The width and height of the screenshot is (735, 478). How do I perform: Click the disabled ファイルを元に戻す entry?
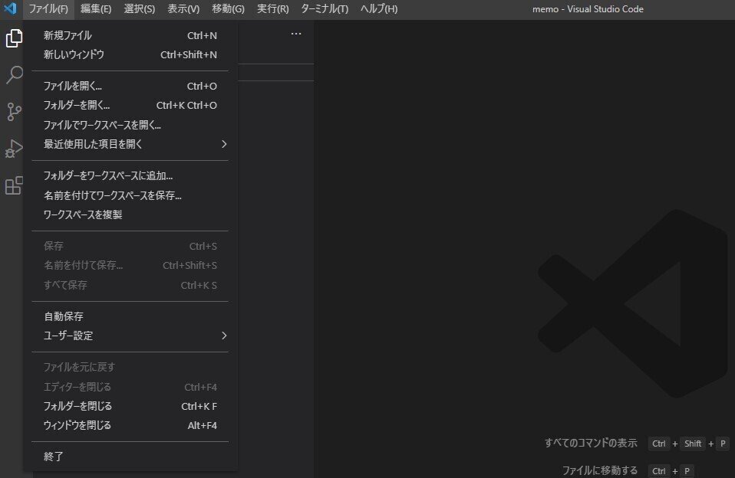(130, 367)
